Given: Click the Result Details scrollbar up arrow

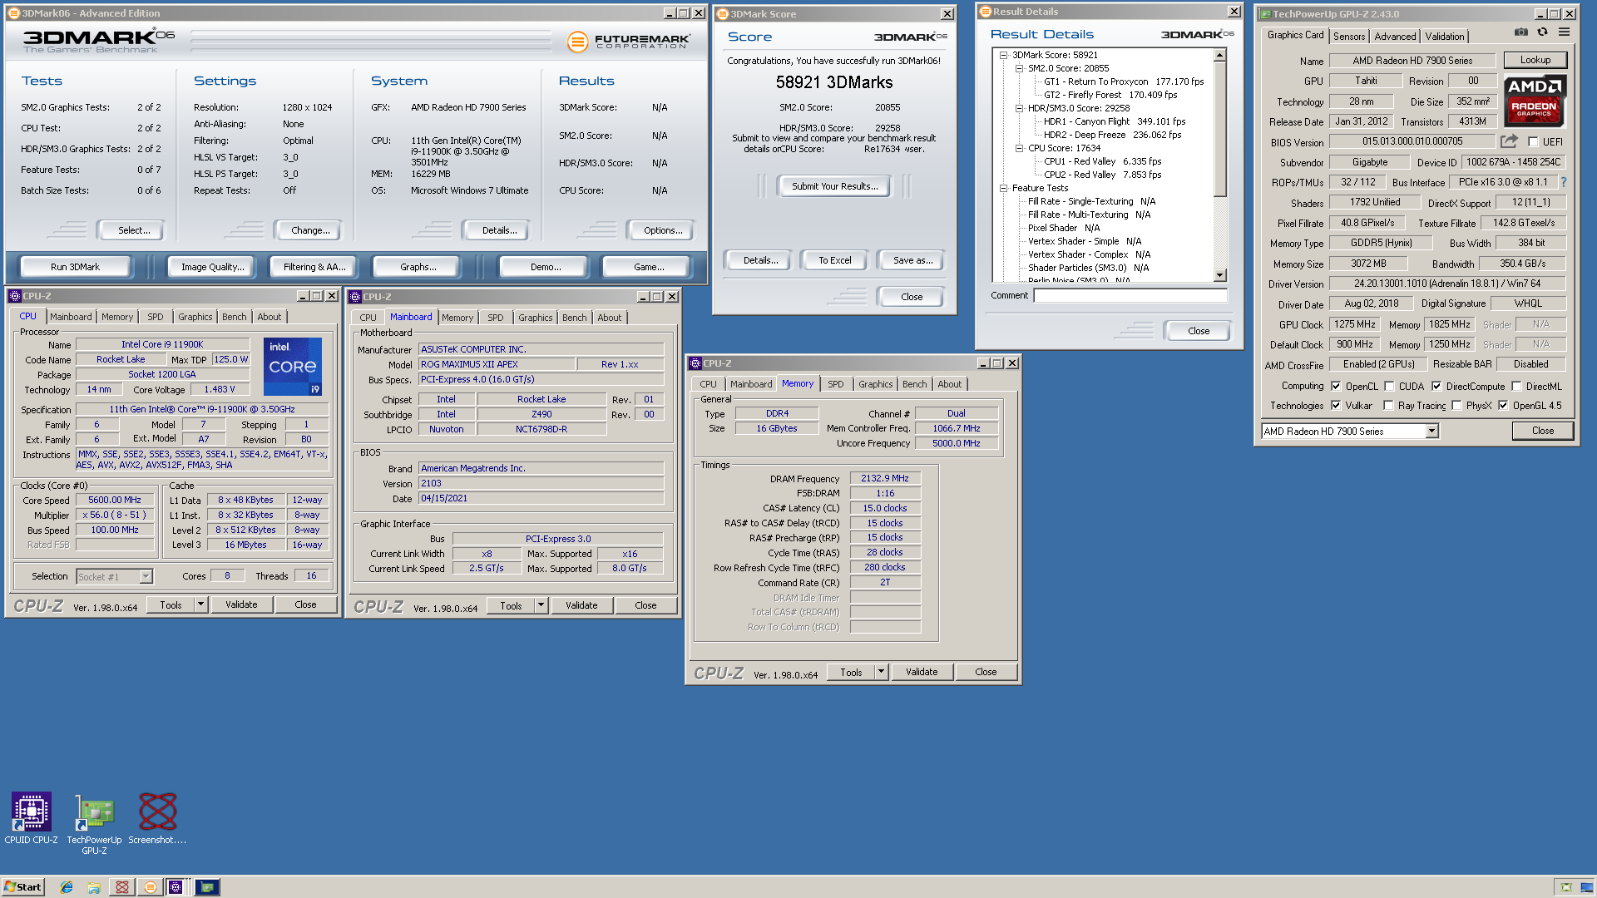Looking at the screenshot, I should tap(1219, 56).
